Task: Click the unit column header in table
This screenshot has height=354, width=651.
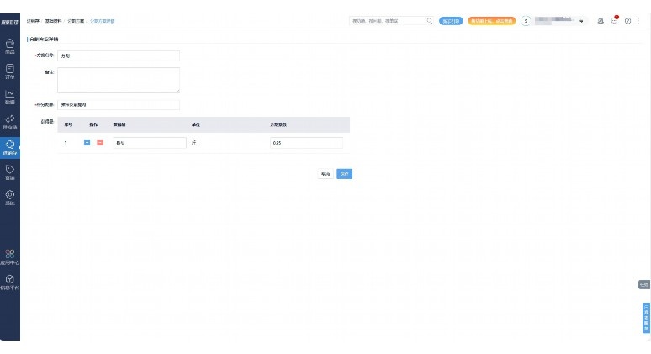Action: click(x=195, y=124)
